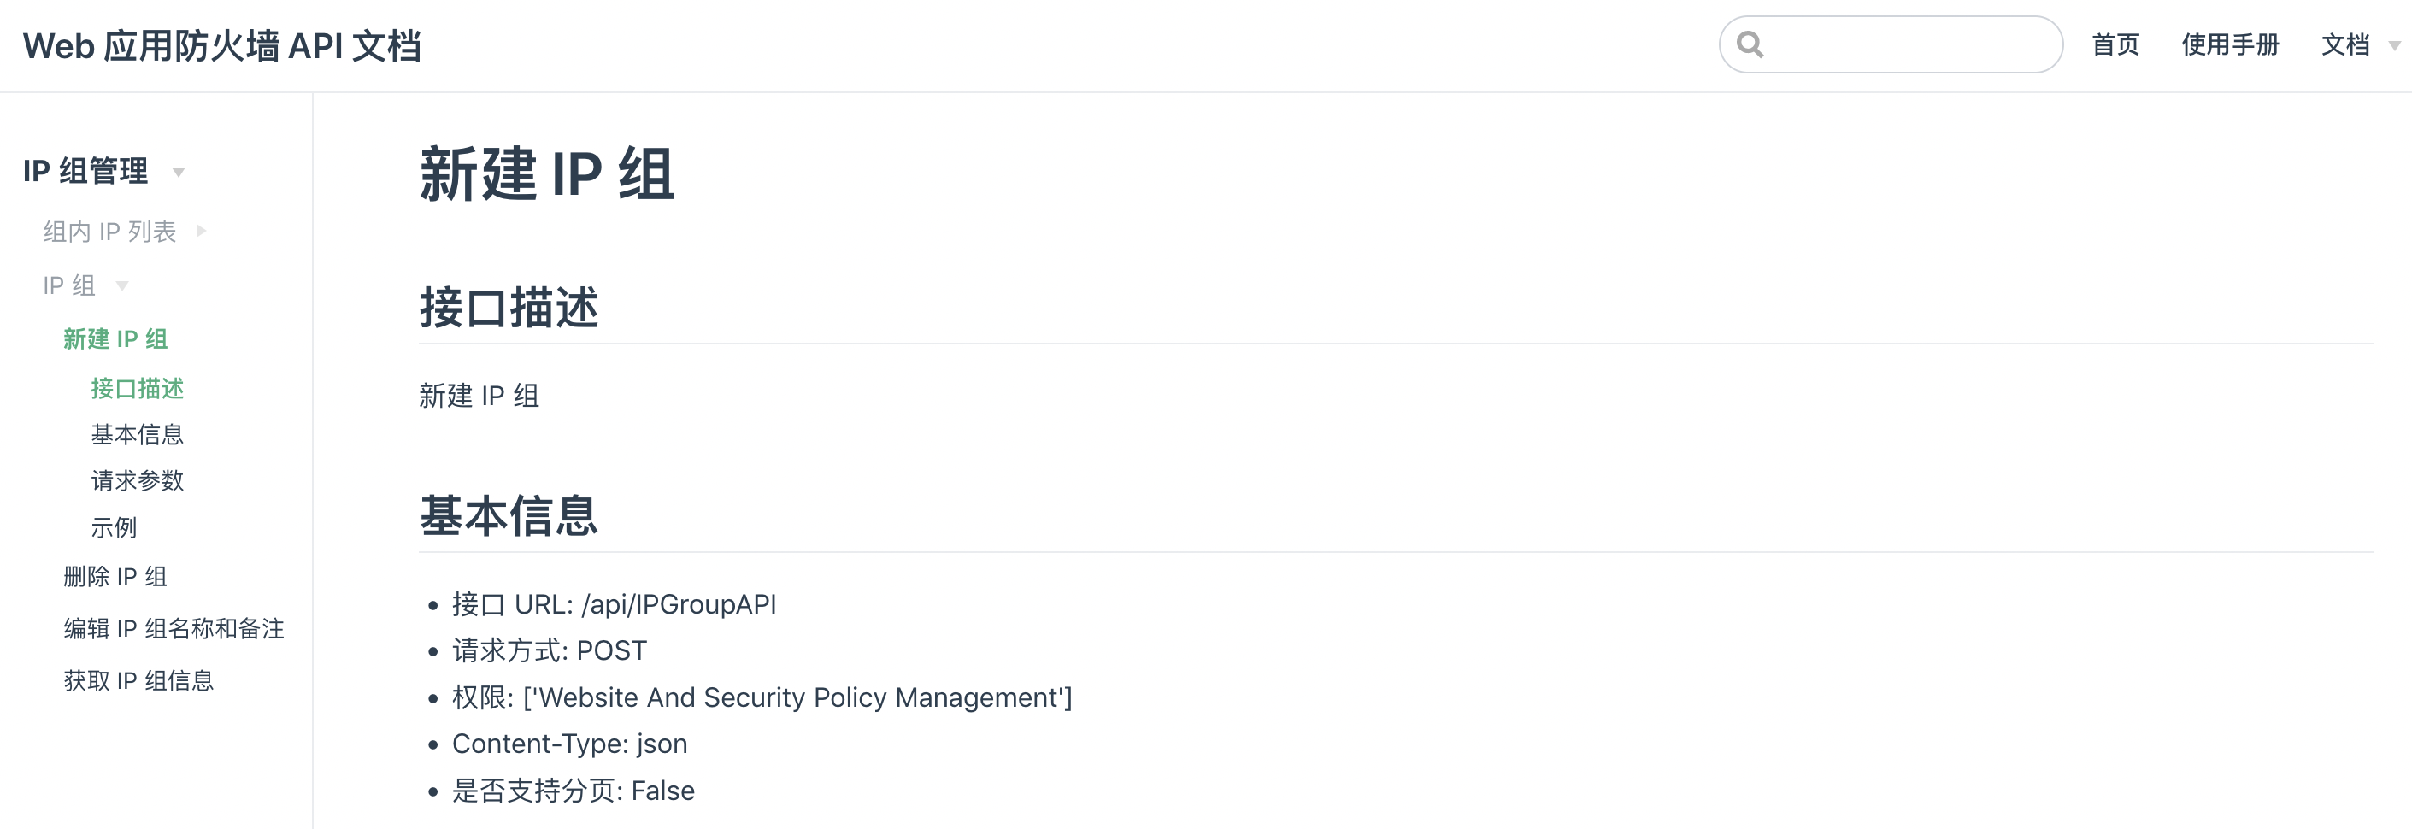
Task: Expand the 文档 dropdown arrow
Action: tap(2393, 46)
